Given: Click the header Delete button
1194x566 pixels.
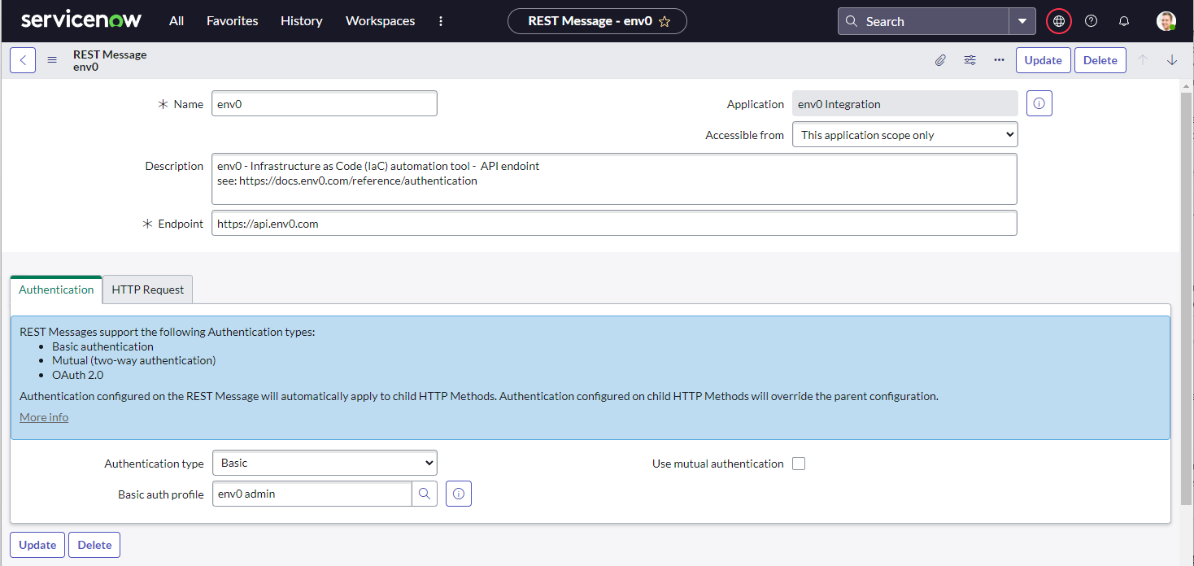Looking at the screenshot, I should [x=1100, y=60].
